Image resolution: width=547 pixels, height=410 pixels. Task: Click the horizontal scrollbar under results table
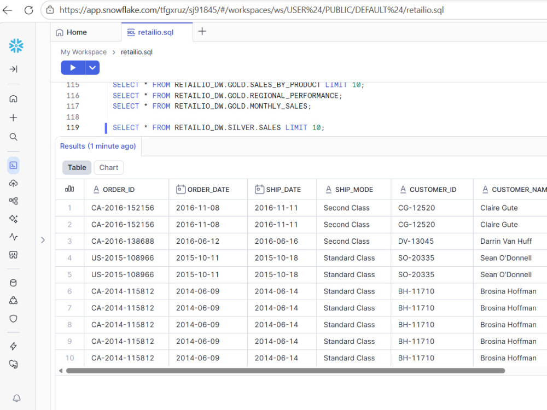pos(286,371)
